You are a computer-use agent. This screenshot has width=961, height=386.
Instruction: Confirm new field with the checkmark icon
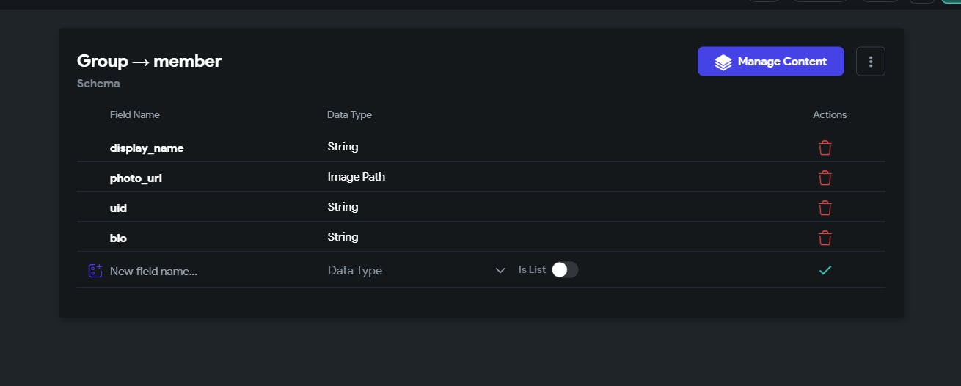(825, 270)
